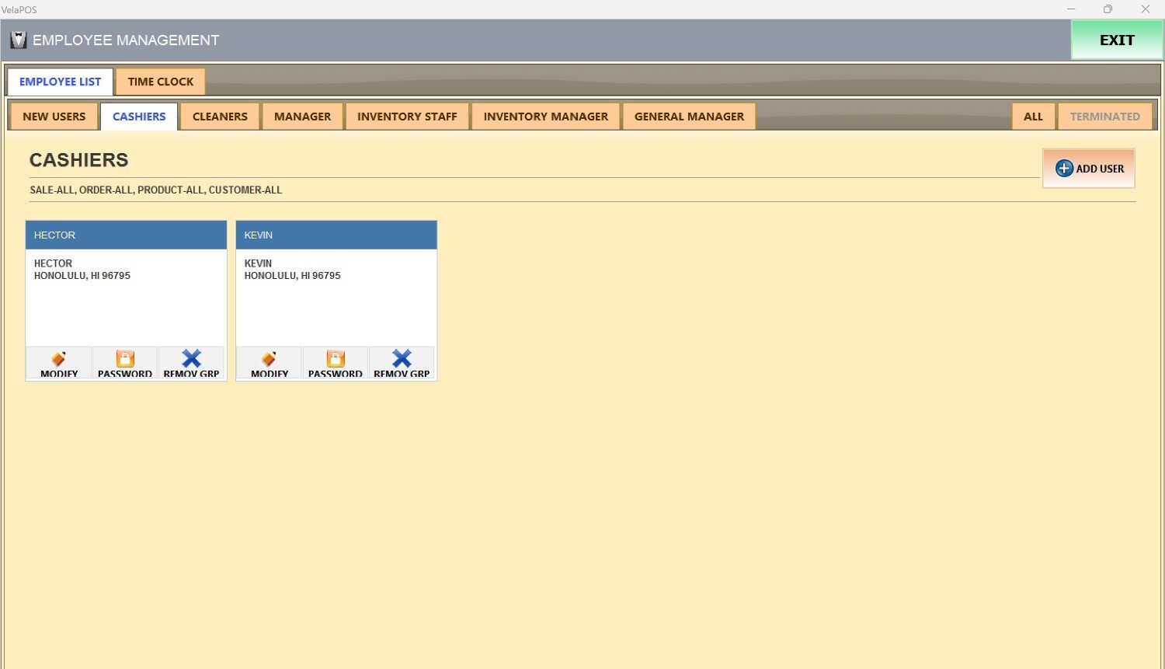Click the plus icon on Add User

tap(1064, 169)
